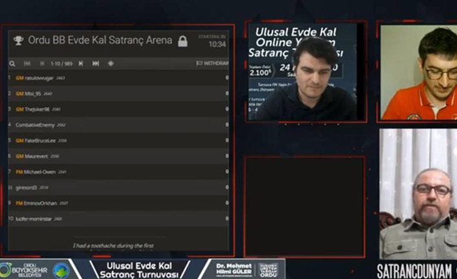Click the 'I had a toothache' quote text
This screenshot has width=457, height=279.
(x=113, y=246)
